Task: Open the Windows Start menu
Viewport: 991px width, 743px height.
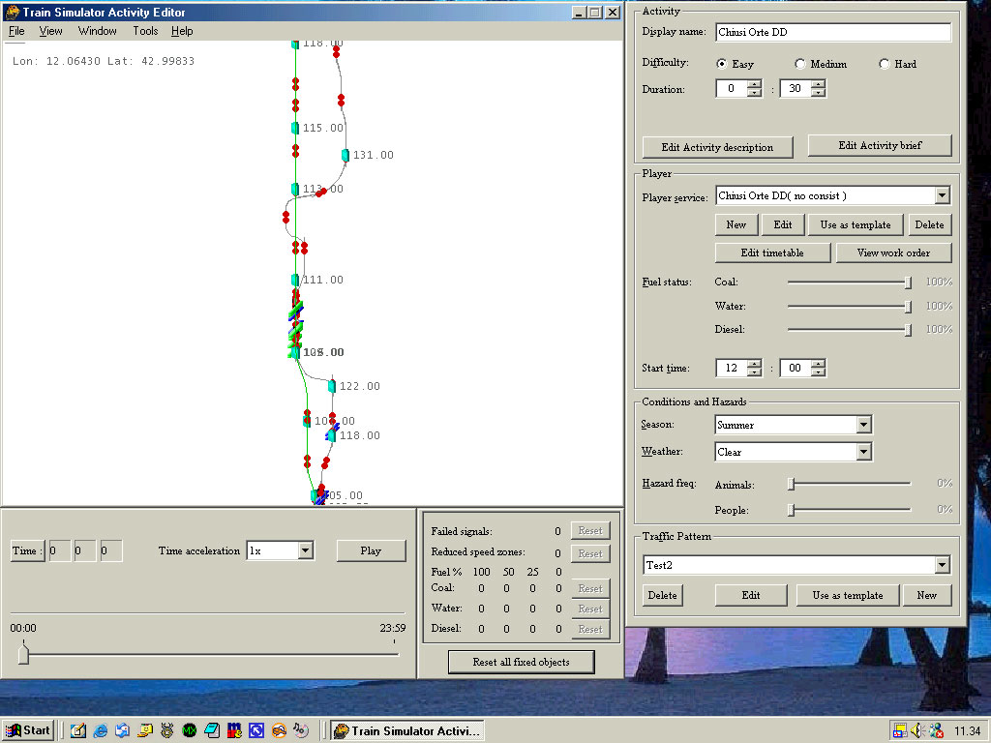Action: tap(28, 731)
